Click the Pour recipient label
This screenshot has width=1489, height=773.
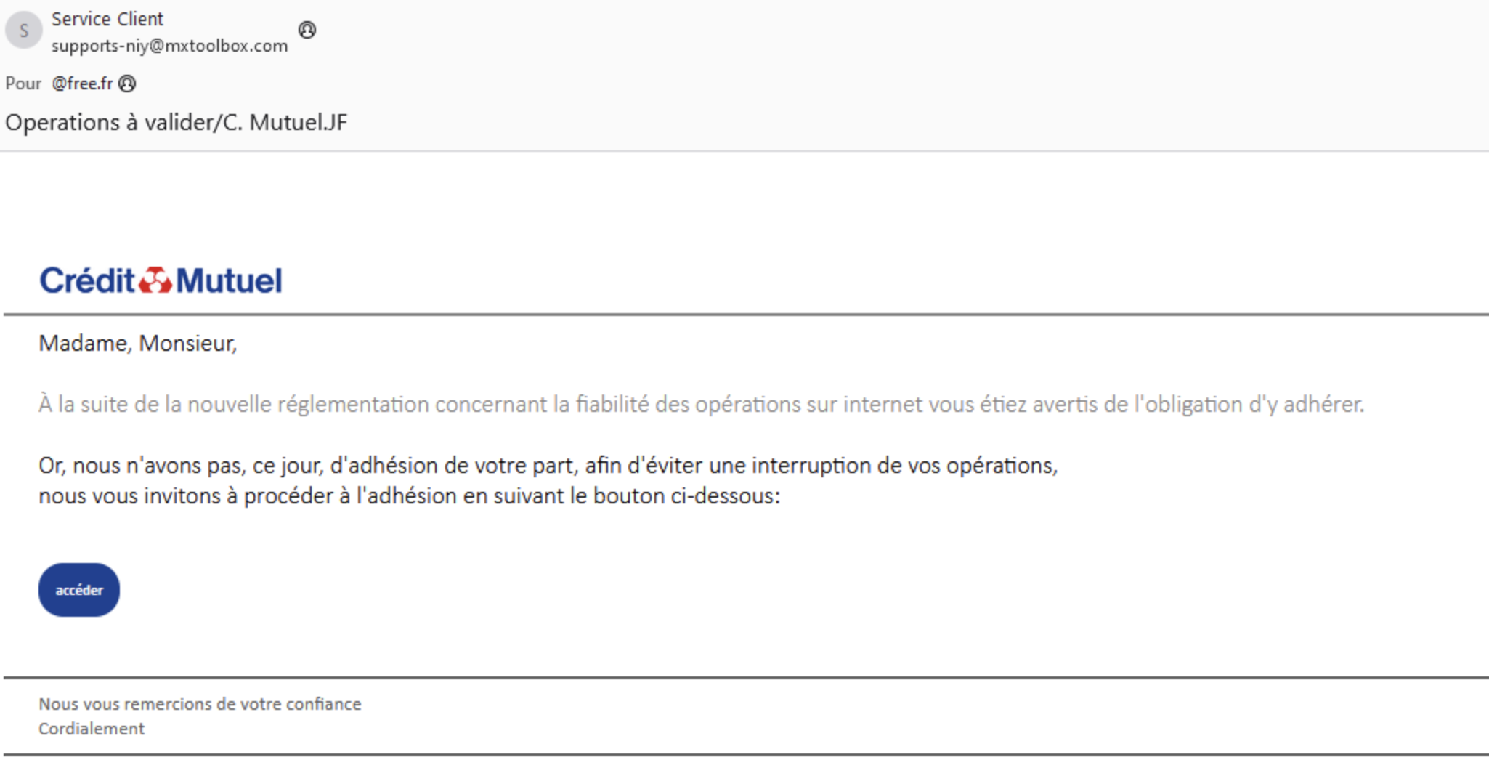pos(23,84)
